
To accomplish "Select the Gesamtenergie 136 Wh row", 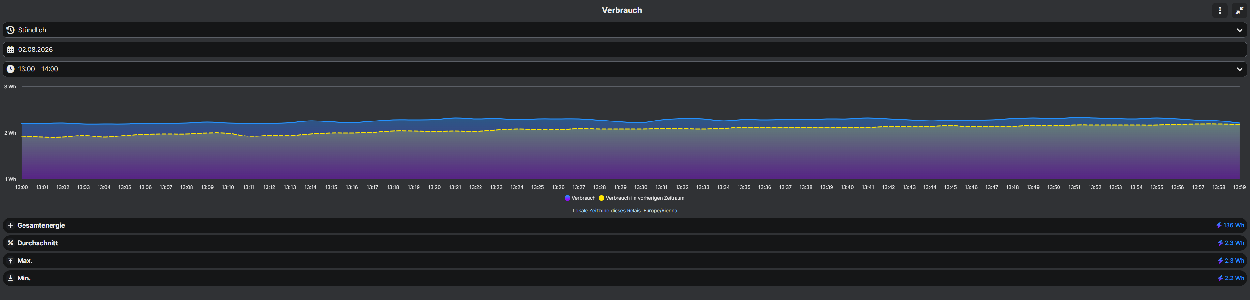I will click(x=625, y=225).
